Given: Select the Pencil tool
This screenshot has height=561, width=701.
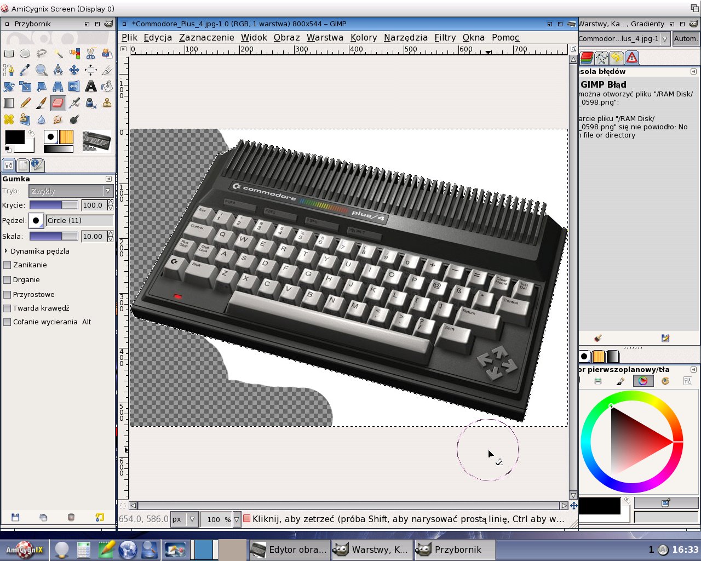Looking at the screenshot, I should click(x=25, y=103).
